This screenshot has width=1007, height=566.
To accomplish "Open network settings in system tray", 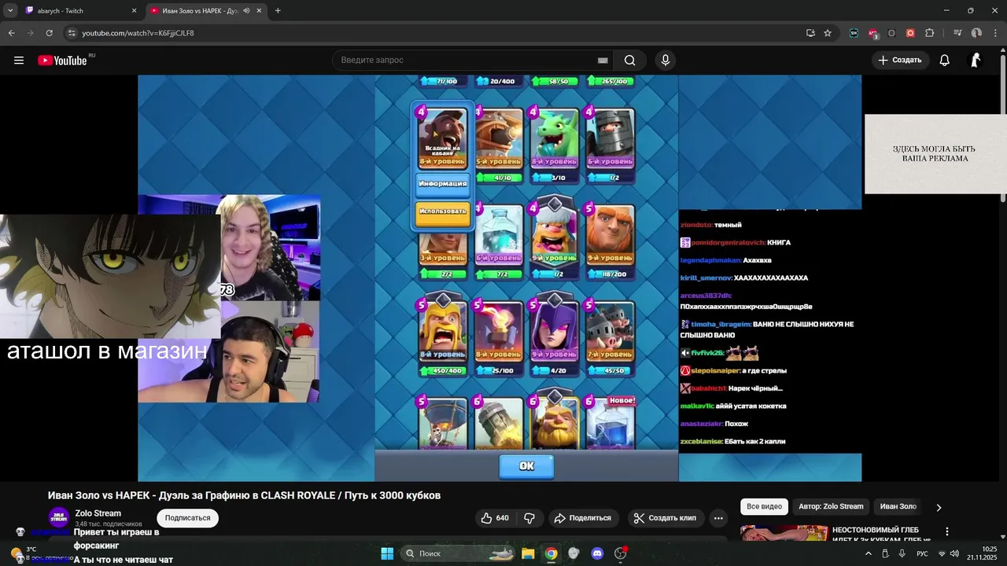I will [x=942, y=553].
